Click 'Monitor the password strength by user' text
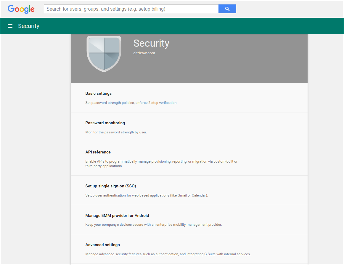 coord(116,132)
